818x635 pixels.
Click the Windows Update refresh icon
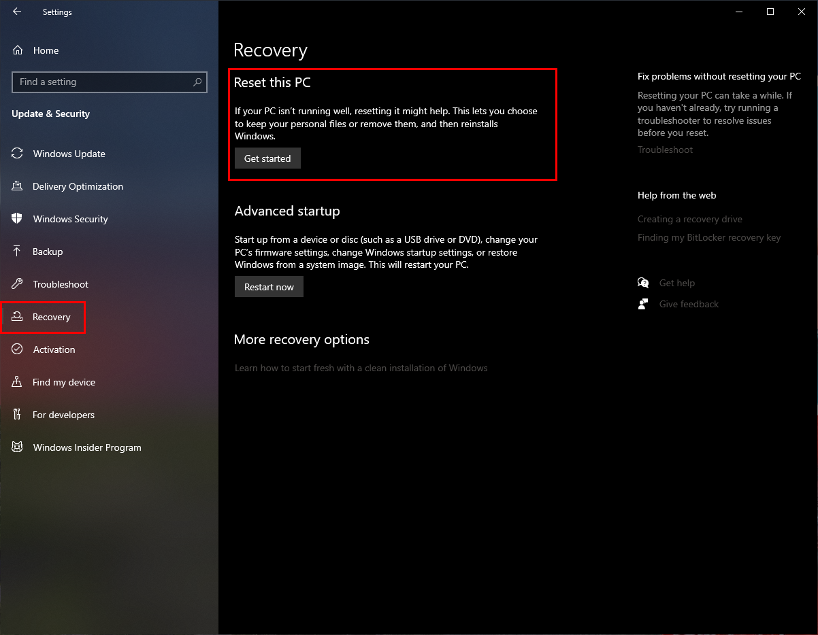(x=18, y=154)
